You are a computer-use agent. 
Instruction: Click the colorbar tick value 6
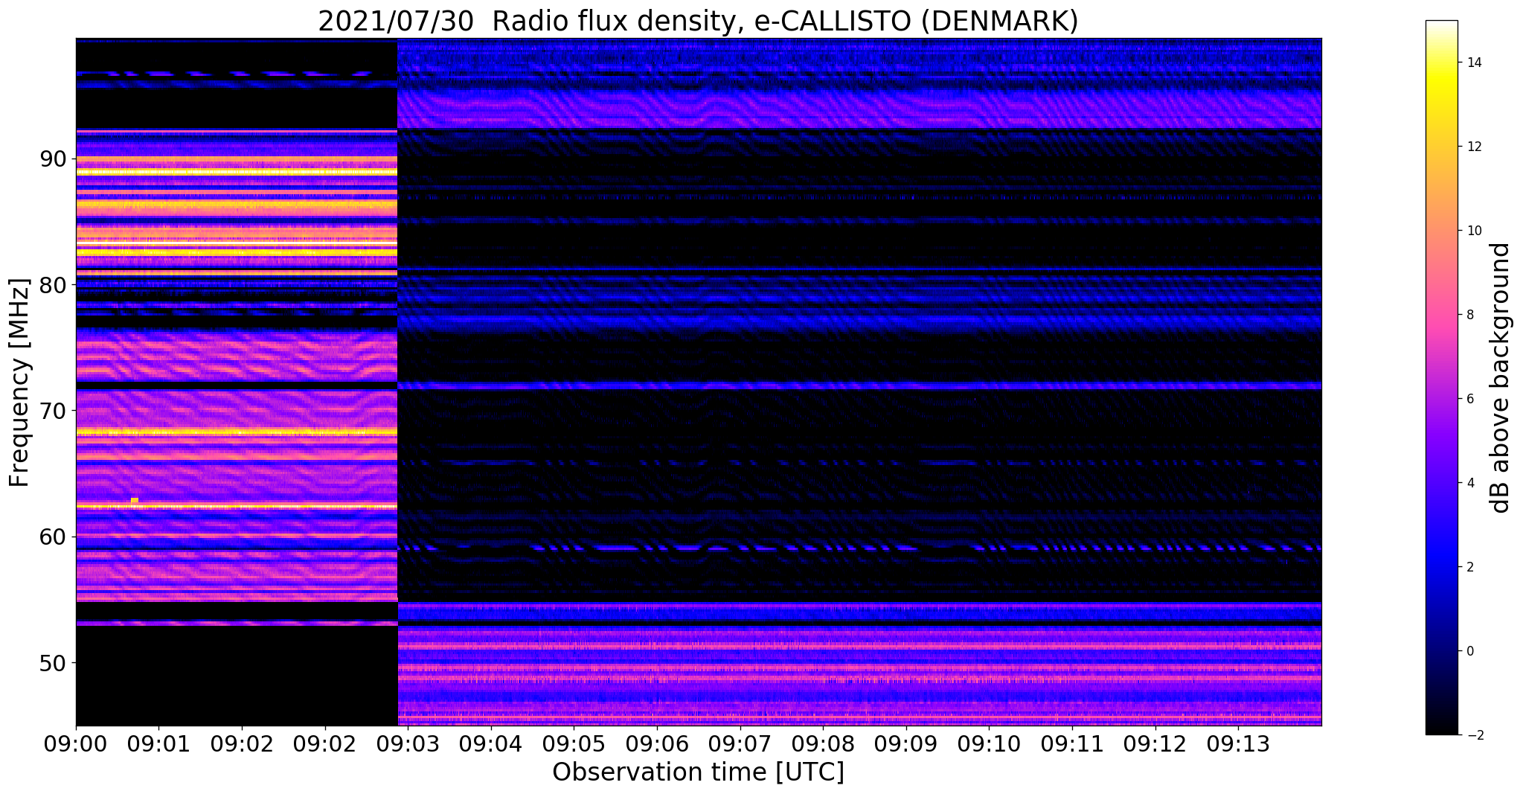point(1469,399)
